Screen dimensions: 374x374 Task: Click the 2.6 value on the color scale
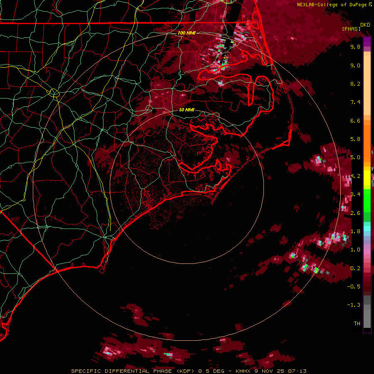point(355,213)
